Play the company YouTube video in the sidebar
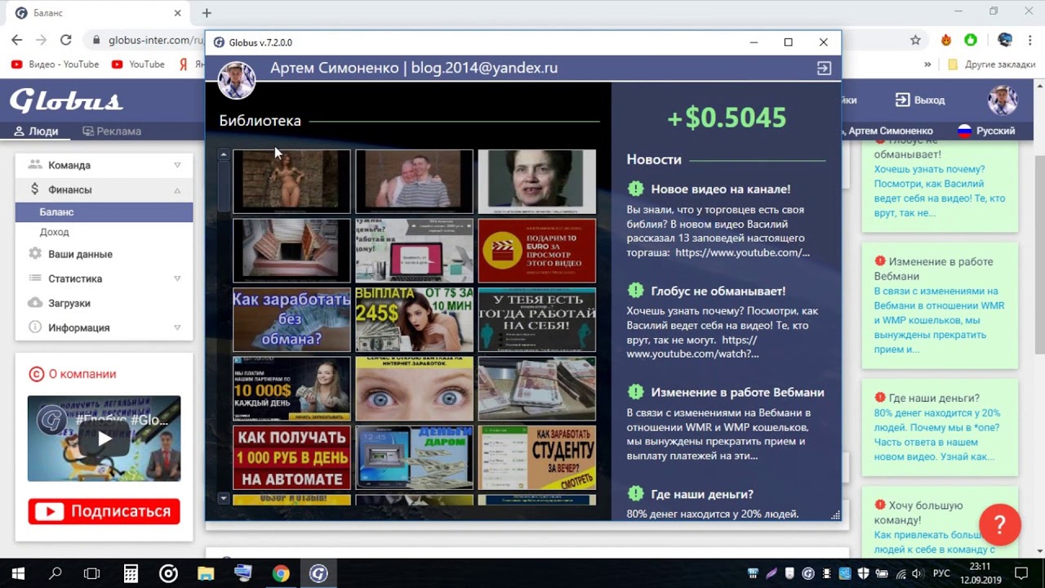Screen dimensions: 1045x588 104,439
